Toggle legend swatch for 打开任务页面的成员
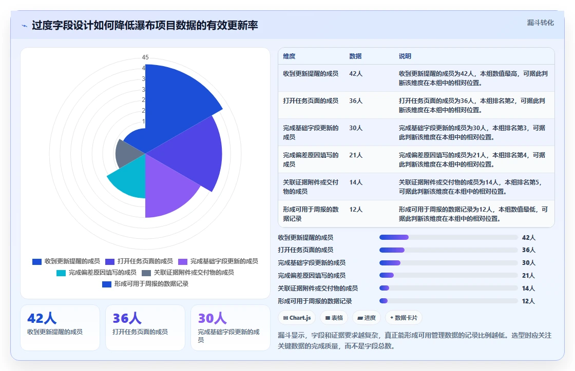The width and height of the screenshot is (575, 371). [110, 262]
